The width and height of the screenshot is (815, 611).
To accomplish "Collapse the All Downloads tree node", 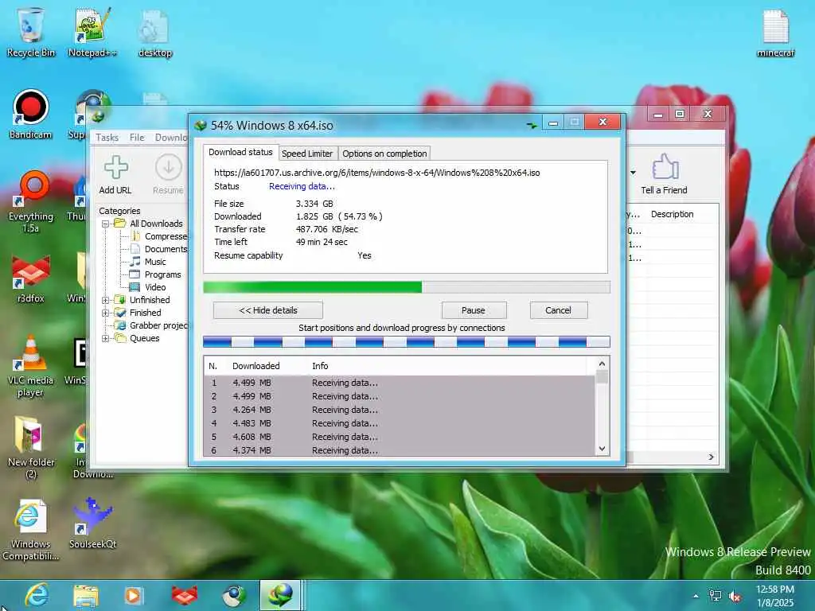I will tap(106, 224).
